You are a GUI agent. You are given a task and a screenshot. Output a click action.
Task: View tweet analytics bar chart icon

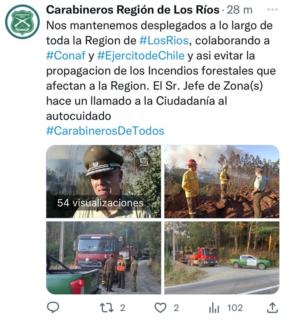point(214,308)
